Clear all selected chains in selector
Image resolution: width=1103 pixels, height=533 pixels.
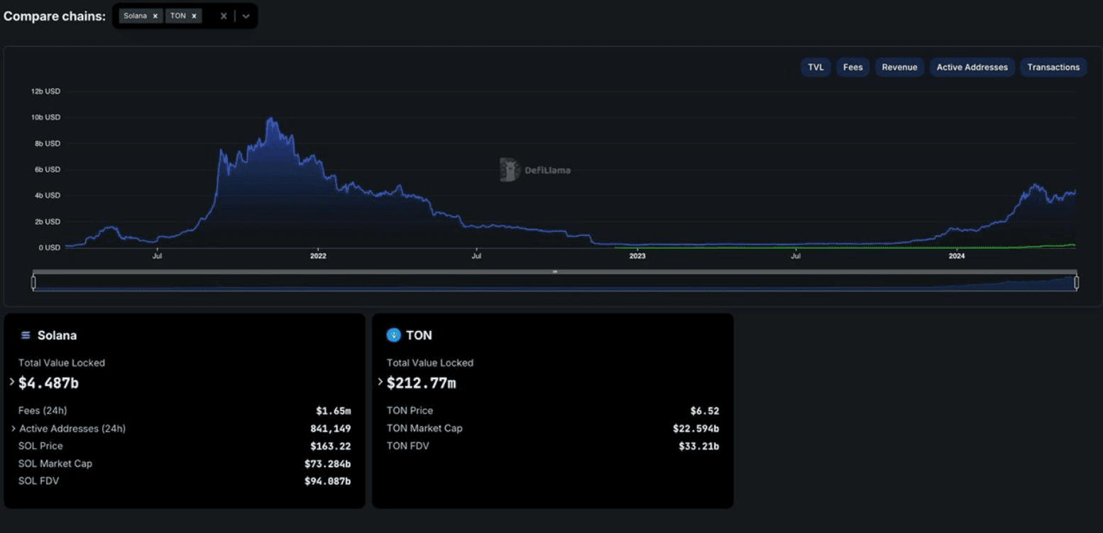pos(224,16)
